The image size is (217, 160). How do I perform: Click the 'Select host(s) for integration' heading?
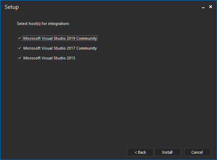[x=43, y=24]
